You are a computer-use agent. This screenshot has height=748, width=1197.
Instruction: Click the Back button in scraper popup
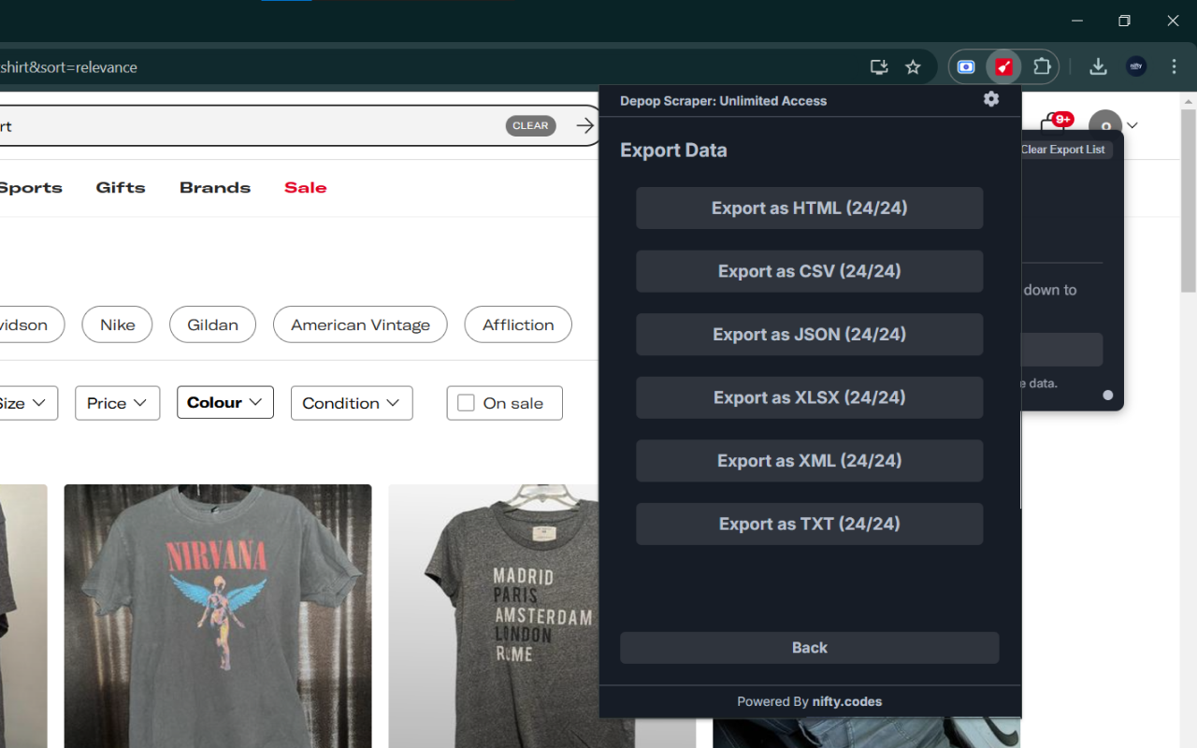(810, 648)
